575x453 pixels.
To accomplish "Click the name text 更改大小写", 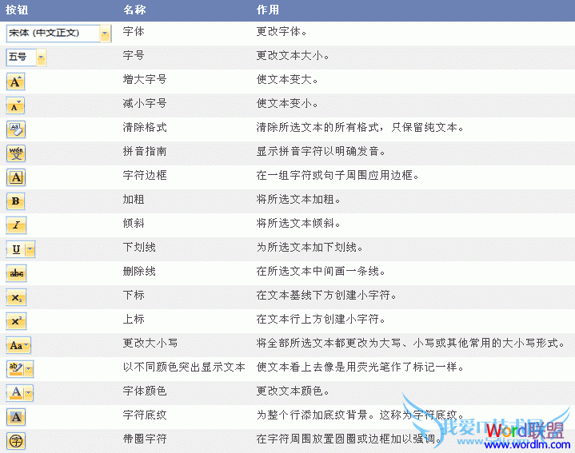I will 150,343.
